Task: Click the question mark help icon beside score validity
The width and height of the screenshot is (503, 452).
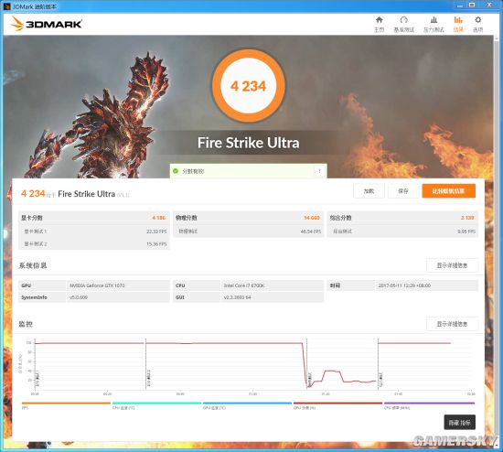Action: click(319, 171)
